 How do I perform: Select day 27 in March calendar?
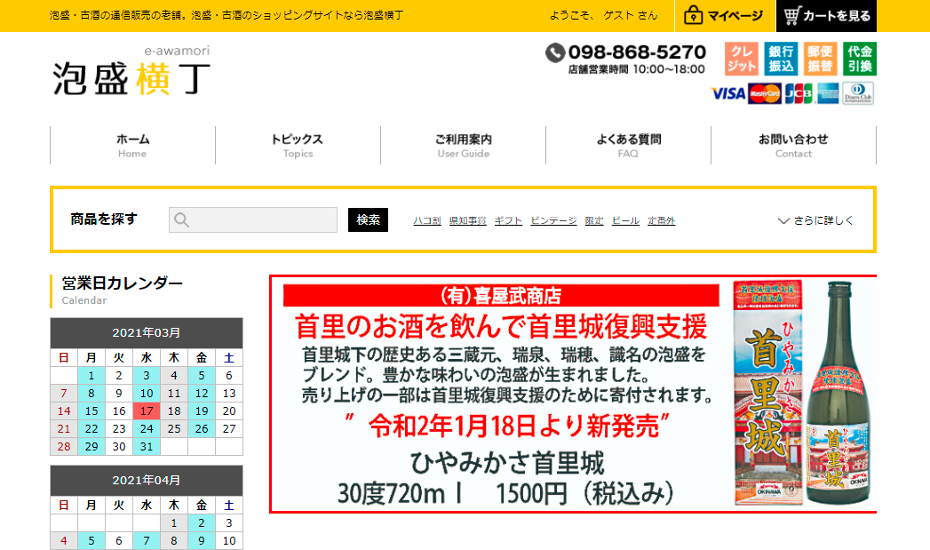click(x=229, y=429)
